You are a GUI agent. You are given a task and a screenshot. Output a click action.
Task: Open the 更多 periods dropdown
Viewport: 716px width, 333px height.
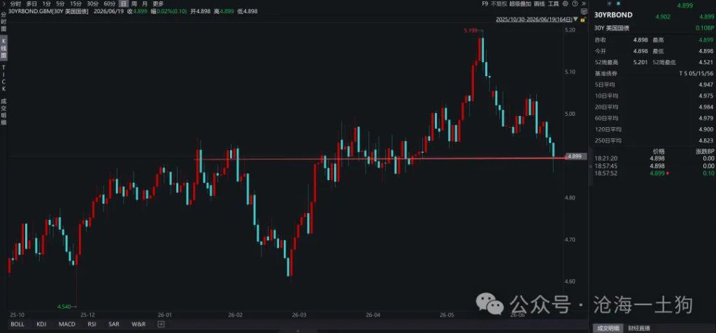(x=158, y=3)
